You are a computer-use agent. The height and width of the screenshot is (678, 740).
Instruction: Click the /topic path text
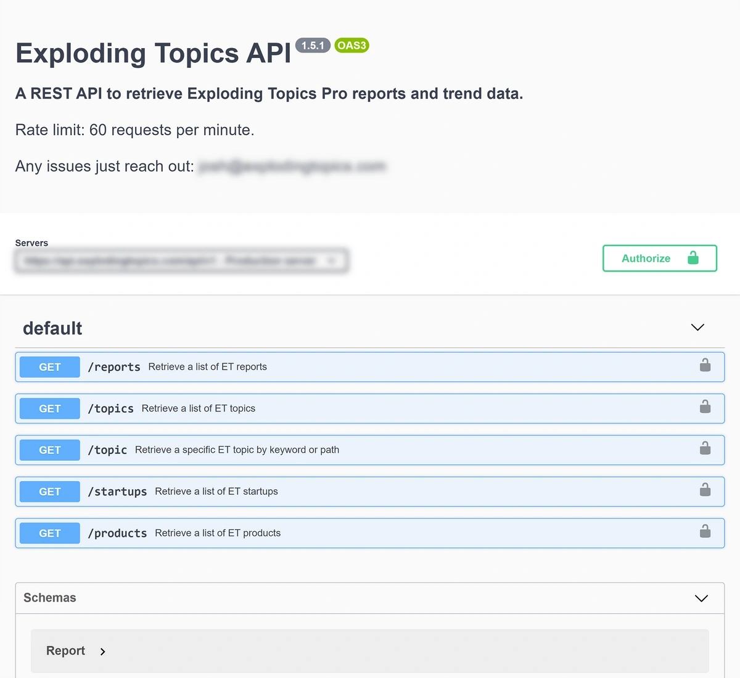(107, 450)
